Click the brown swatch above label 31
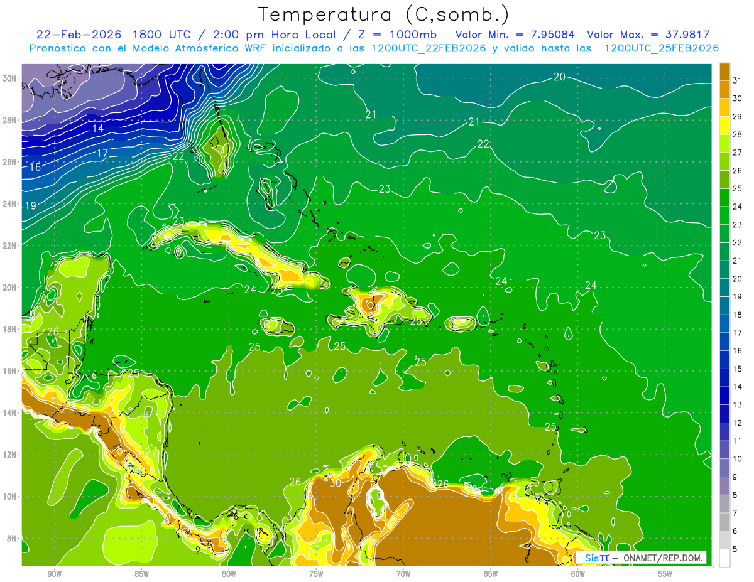Viewport: 754px width, 582px height. tap(724, 72)
